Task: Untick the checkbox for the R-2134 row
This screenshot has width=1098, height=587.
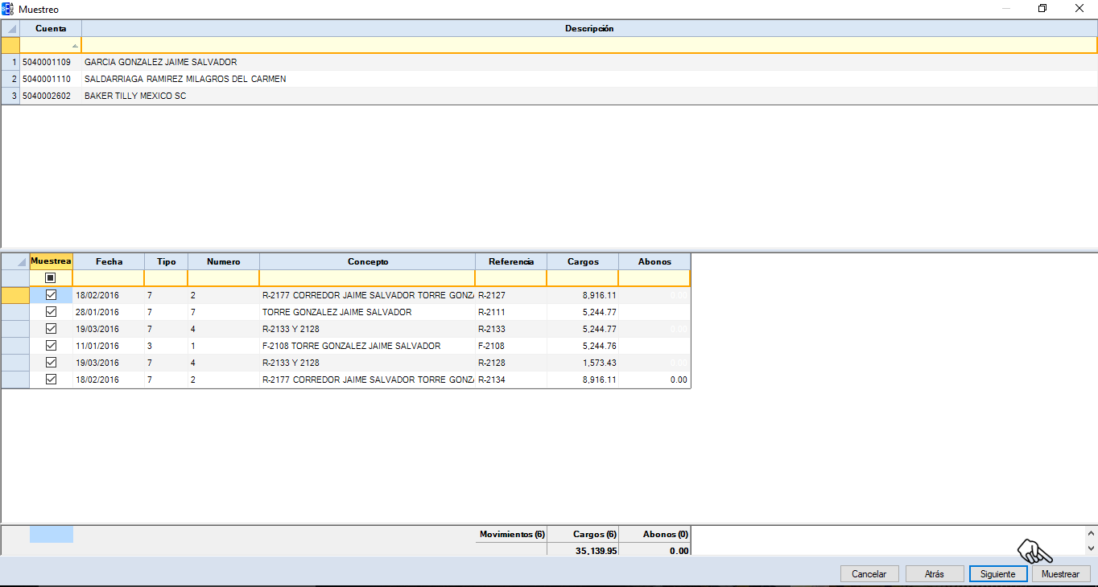Action: [x=51, y=380]
